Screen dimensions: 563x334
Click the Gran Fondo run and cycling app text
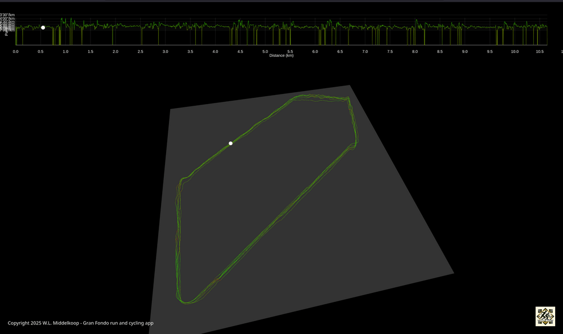click(x=118, y=323)
